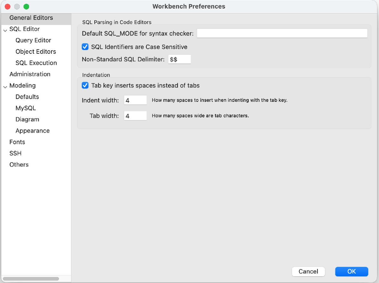Go to Fonts preferences

[x=17, y=142]
